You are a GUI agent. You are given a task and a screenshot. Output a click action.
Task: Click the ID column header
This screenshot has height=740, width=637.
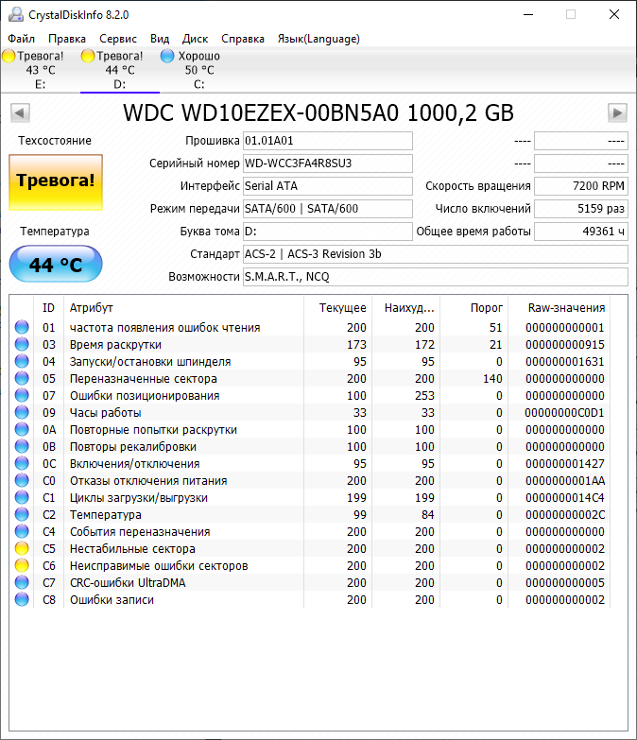click(x=48, y=308)
